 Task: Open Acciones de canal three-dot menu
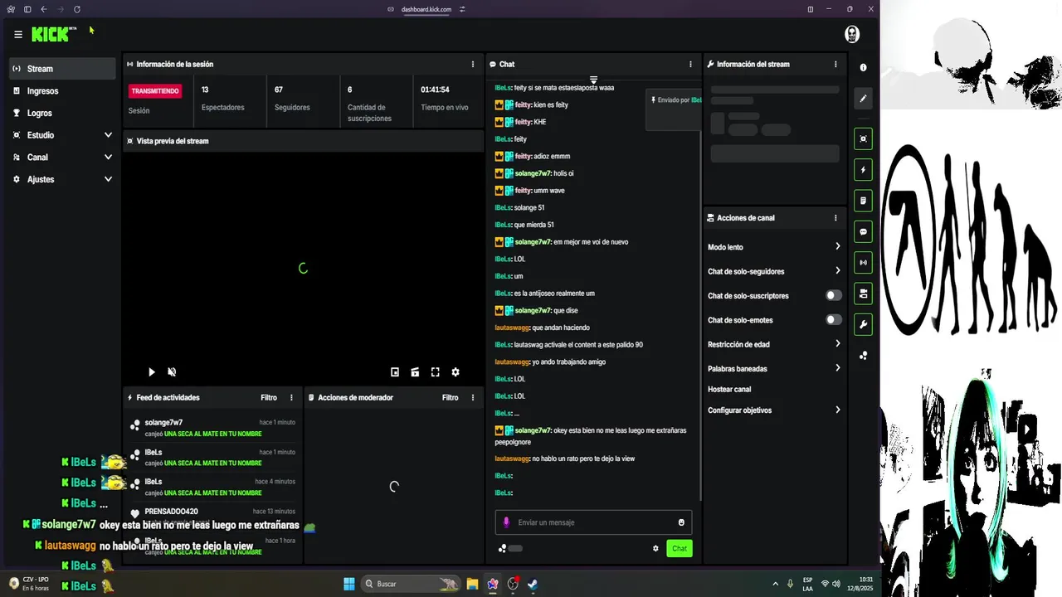coord(835,218)
